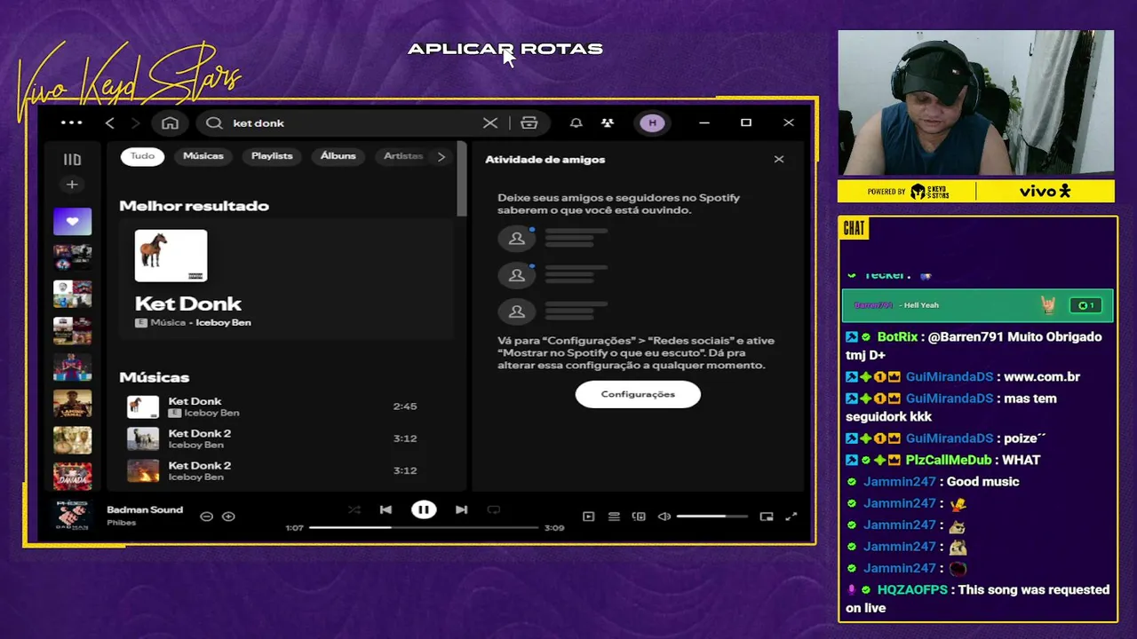Open the Browse icon in search bar
This screenshot has width=1137, height=639.
point(529,123)
